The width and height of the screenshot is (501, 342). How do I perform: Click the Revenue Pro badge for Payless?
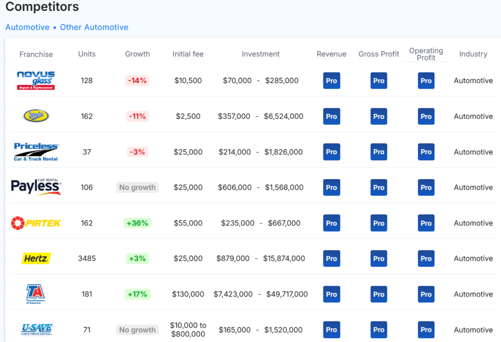tap(332, 187)
